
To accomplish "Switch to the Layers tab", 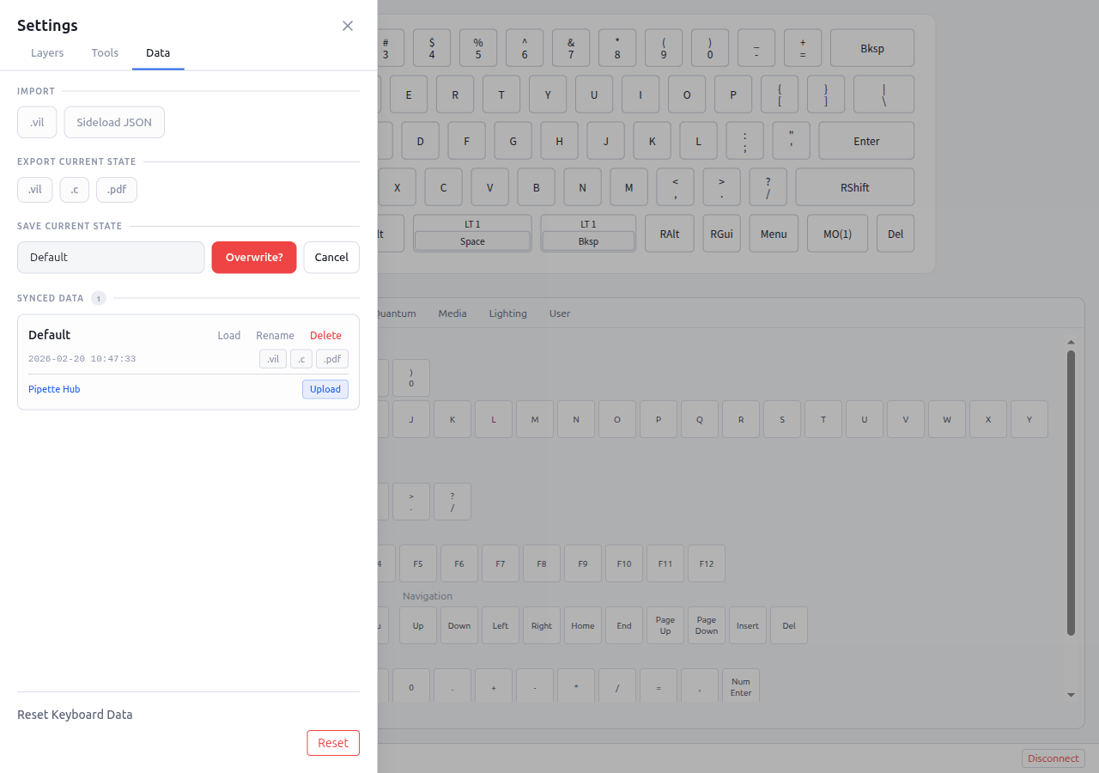I will [47, 52].
